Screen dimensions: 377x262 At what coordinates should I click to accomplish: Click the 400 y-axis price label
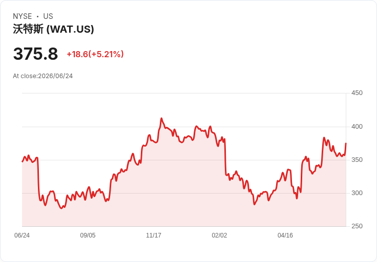tap(357, 127)
